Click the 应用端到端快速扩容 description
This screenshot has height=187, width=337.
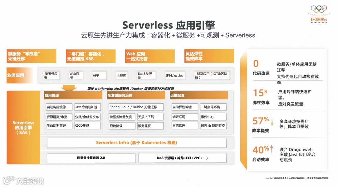(295, 98)
